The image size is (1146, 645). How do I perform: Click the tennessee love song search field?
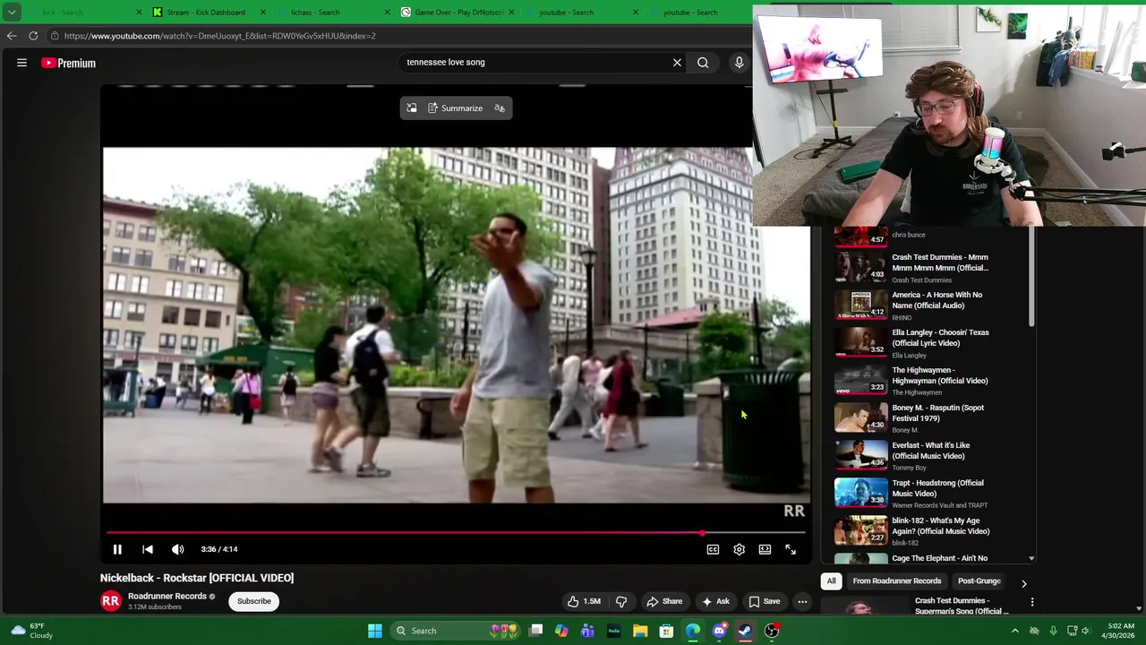[x=533, y=63]
